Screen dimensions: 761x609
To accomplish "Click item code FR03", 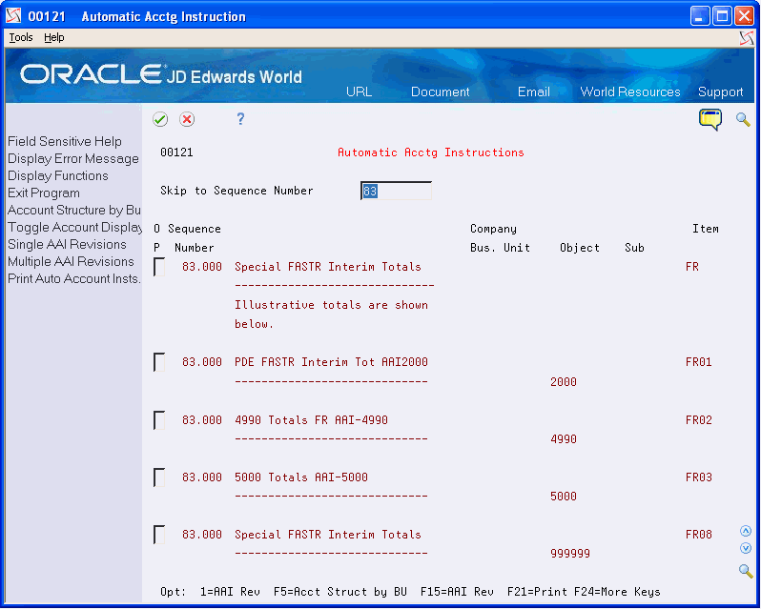I will [698, 477].
